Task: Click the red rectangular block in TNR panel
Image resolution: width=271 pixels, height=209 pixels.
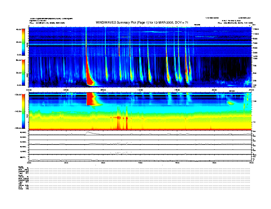Action: [90, 99]
